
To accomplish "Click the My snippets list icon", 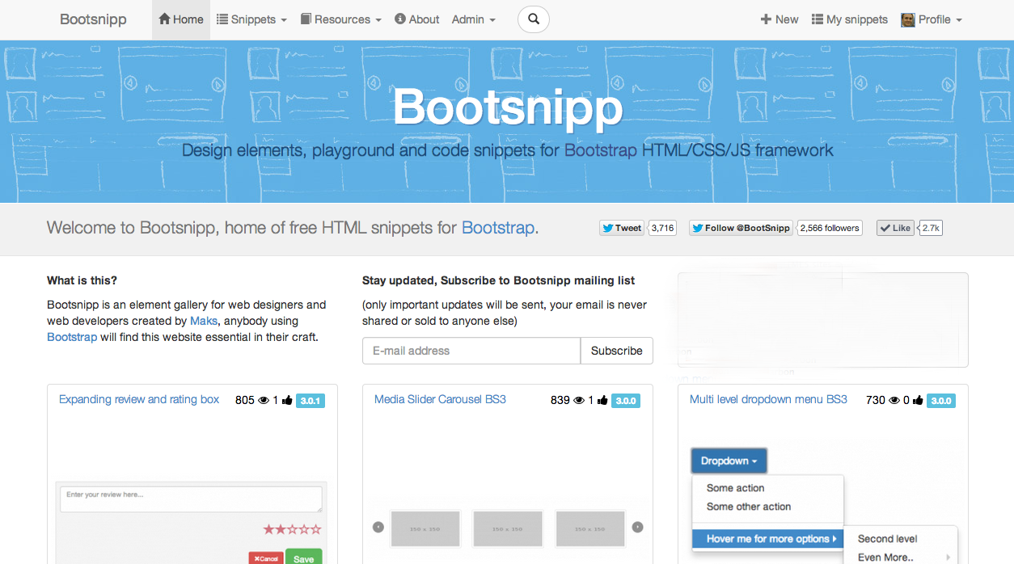I will click(x=818, y=19).
